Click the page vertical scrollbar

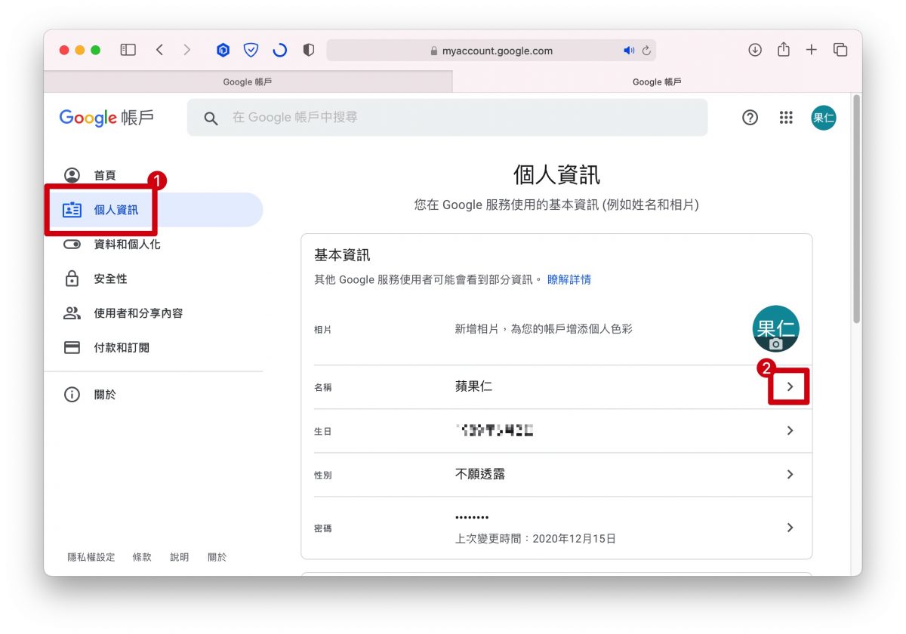coord(856,208)
